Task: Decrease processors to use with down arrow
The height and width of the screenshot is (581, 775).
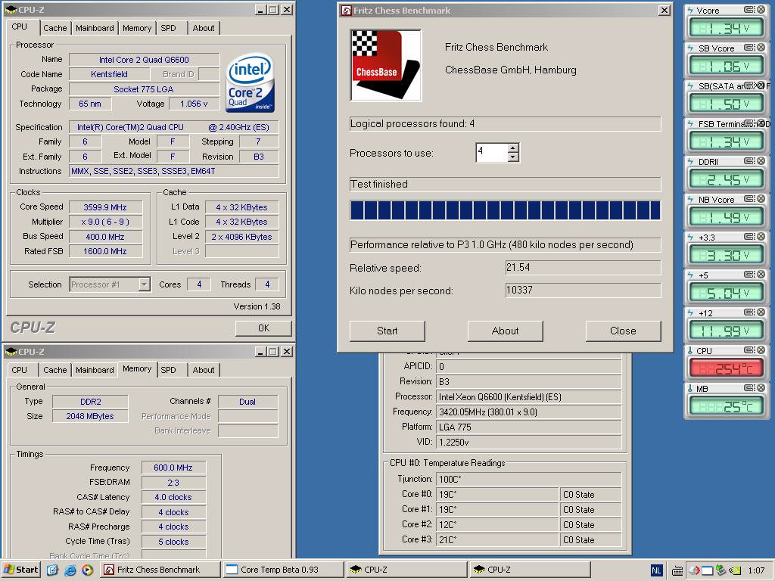Action: click(x=513, y=157)
